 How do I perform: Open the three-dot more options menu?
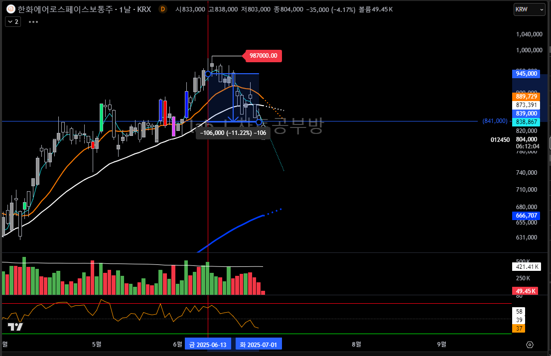pos(33,22)
